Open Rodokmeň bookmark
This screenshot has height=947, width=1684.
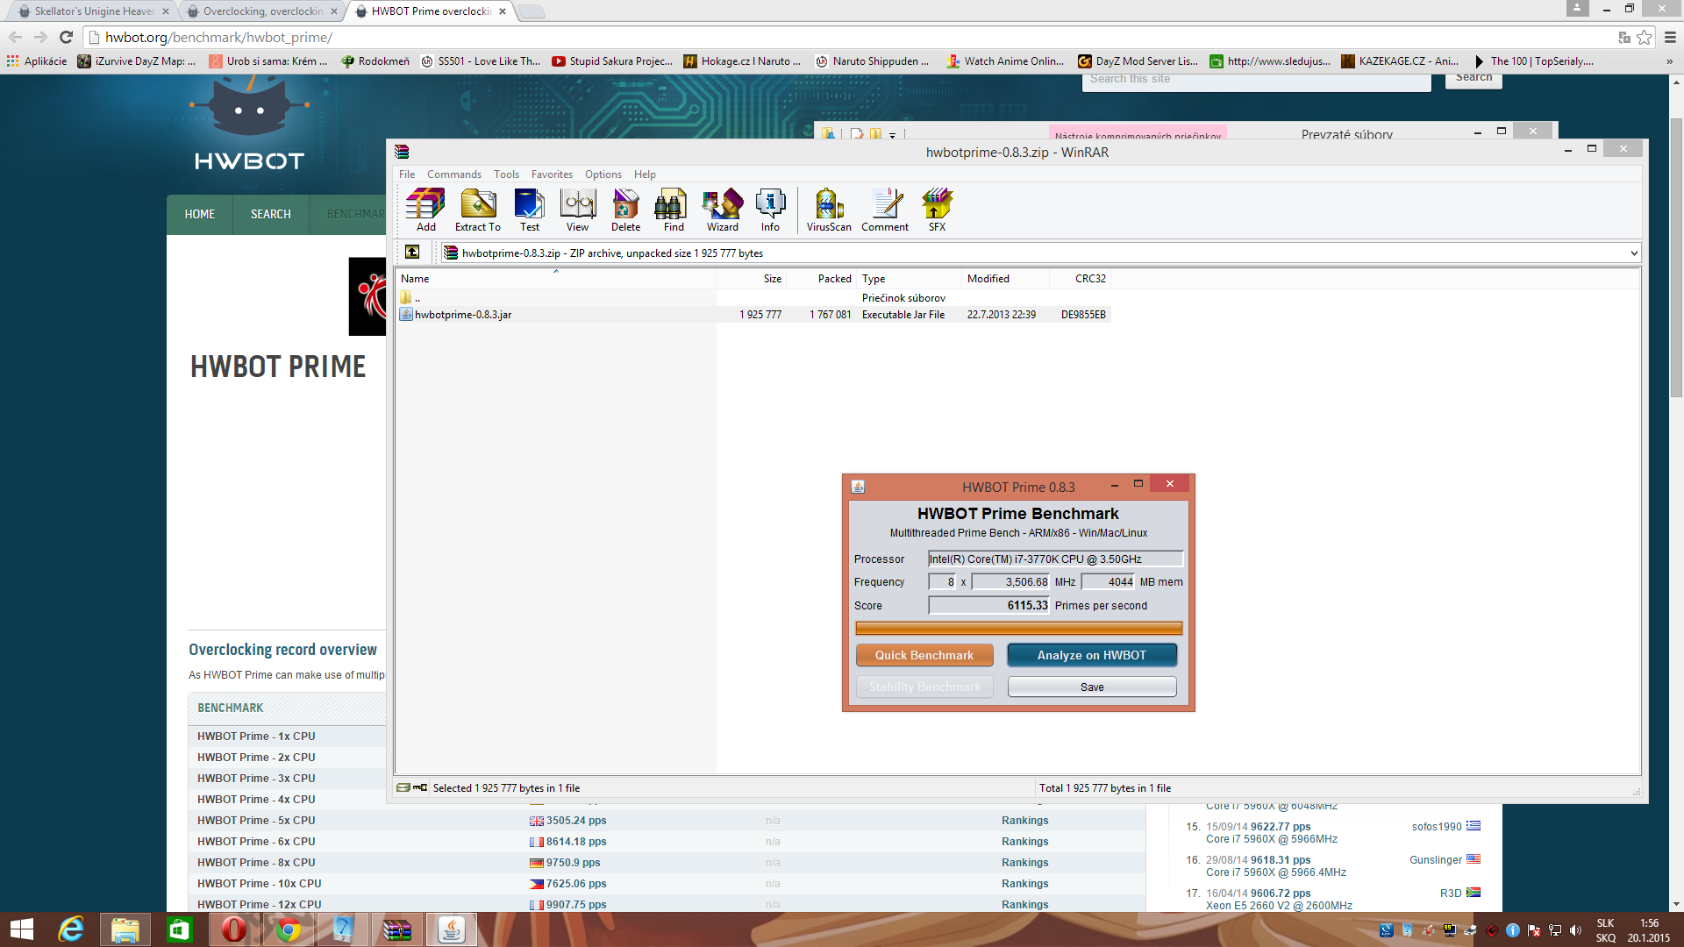[375, 61]
